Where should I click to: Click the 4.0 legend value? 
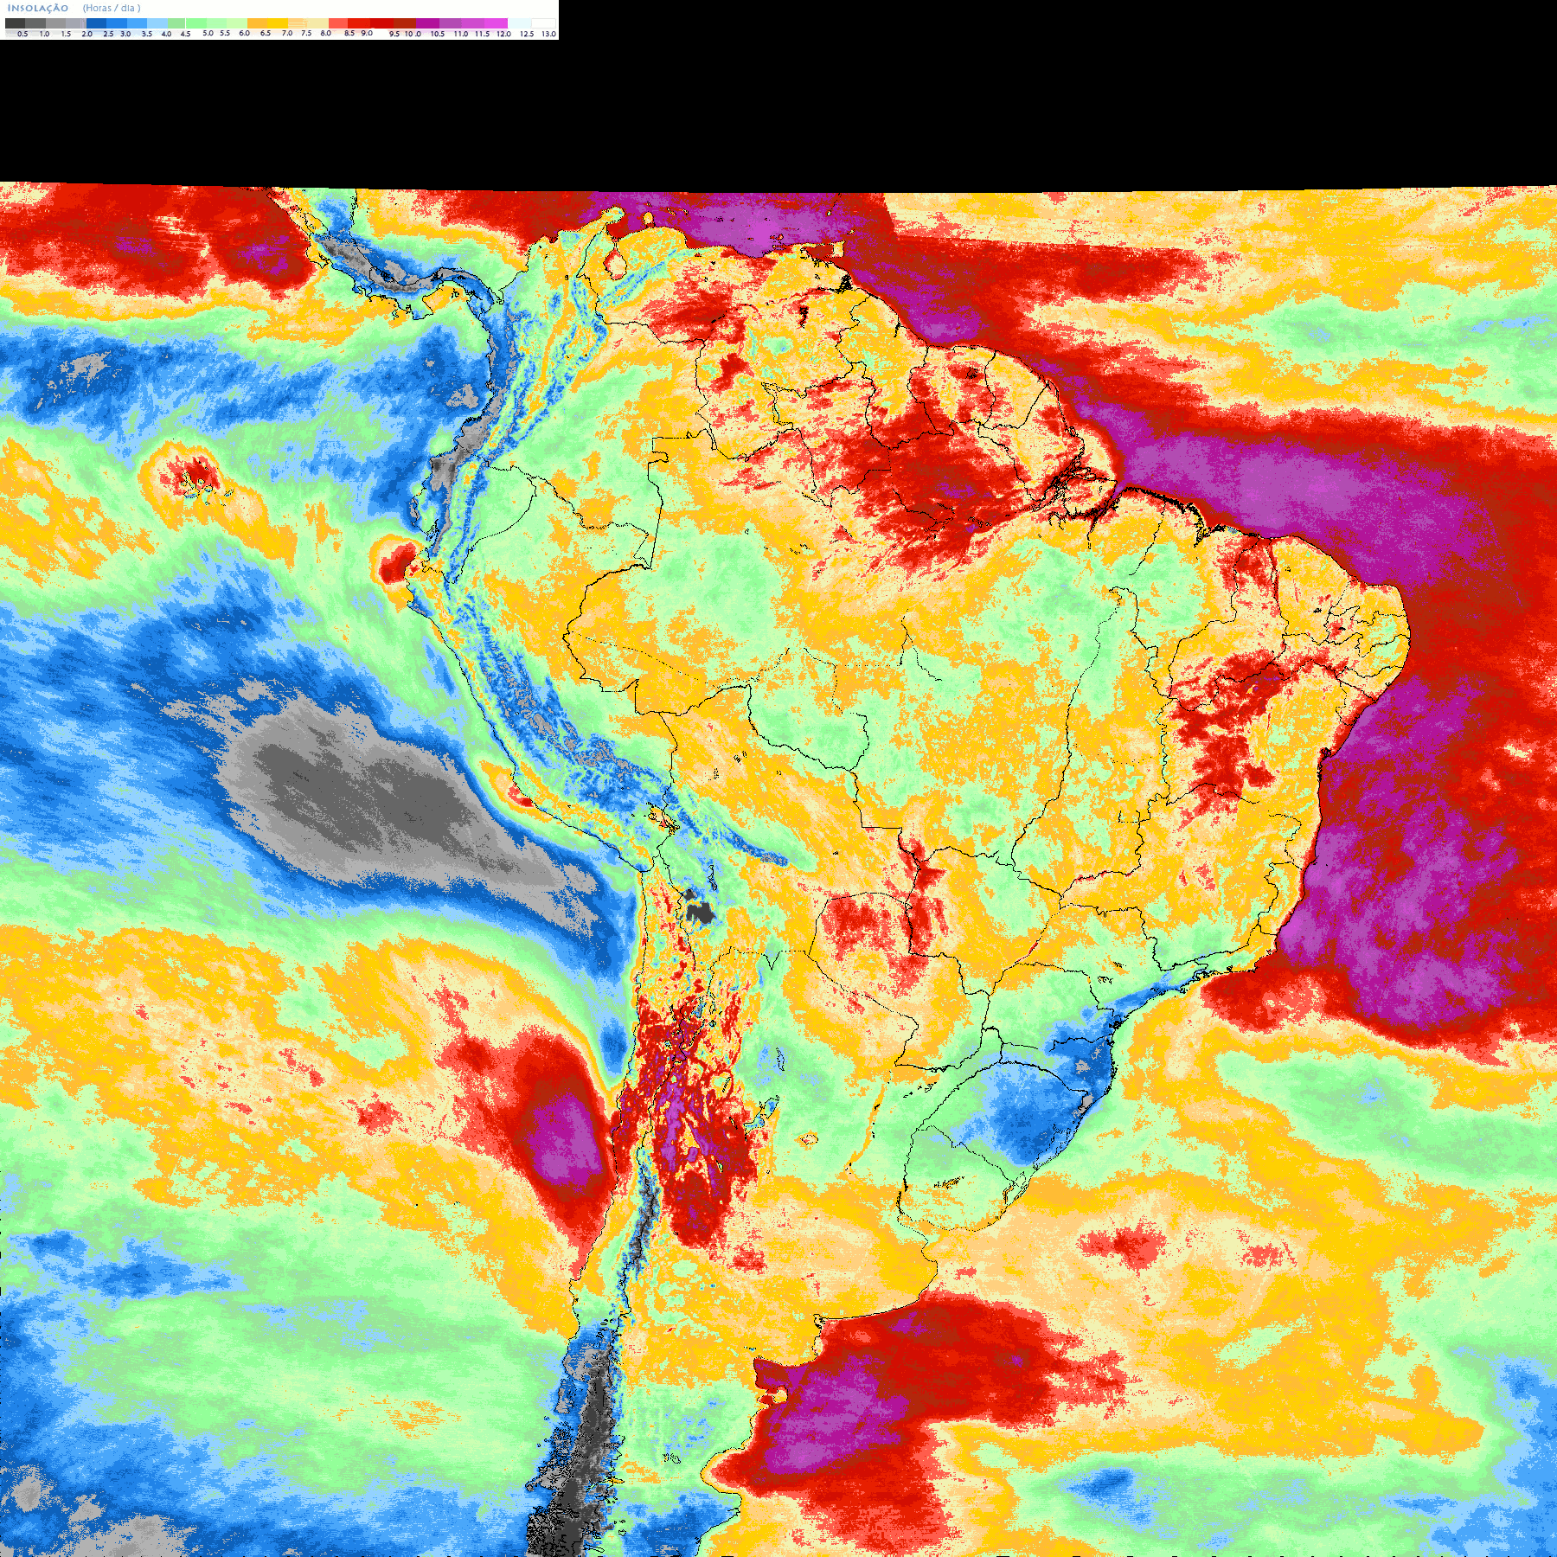pyautogui.click(x=166, y=34)
